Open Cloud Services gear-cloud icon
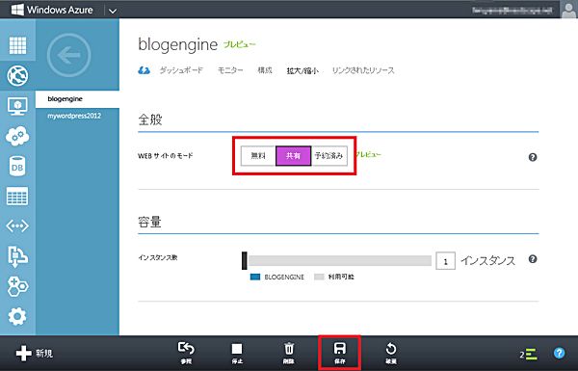The width and height of the screenshot is (578, 371). [17, 136]
